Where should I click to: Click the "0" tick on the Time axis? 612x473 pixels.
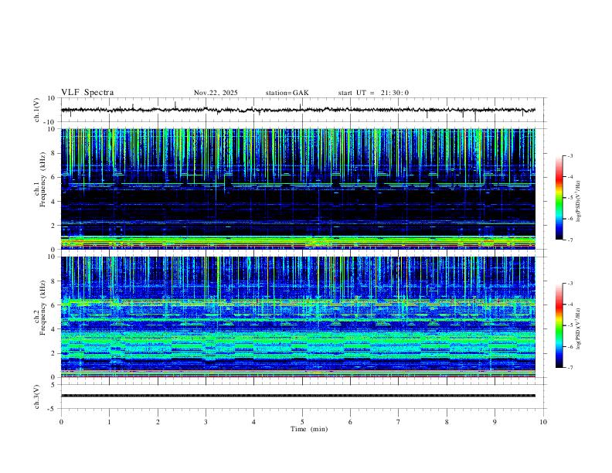point(61,422)
